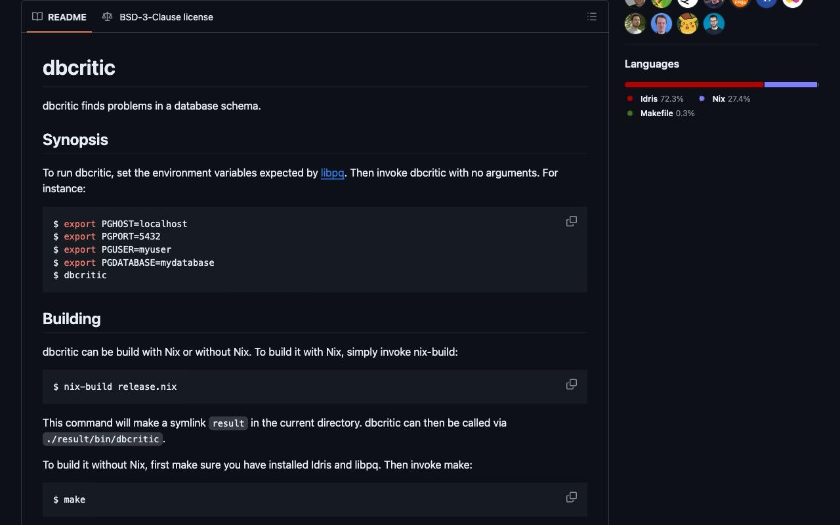Open the Makefile 0.3% language link
The height and width of the screenshot is (525, 840).
click(660, 114)
